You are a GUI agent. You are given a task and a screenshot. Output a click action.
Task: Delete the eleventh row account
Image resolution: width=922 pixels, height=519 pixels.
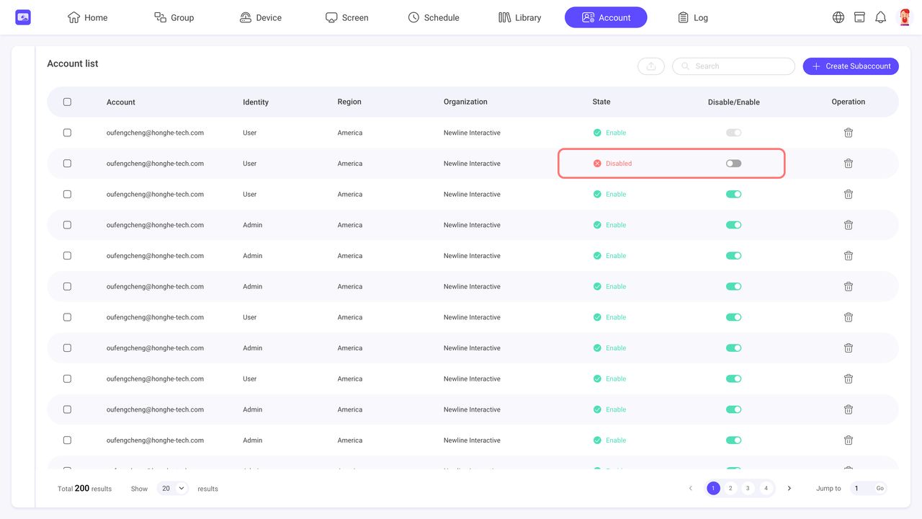click(x=849, y=440)
